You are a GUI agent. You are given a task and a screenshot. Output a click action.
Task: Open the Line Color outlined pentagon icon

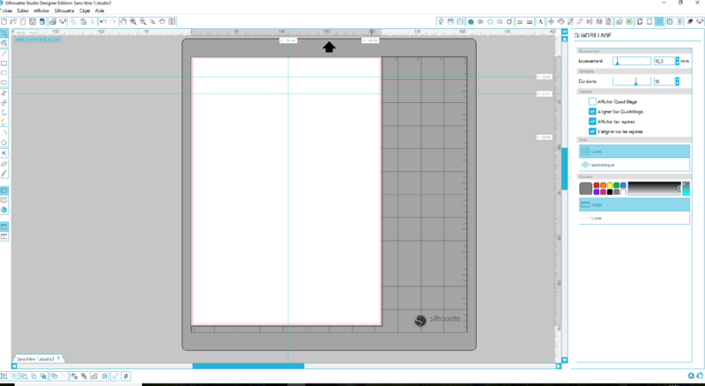(490, 22)
